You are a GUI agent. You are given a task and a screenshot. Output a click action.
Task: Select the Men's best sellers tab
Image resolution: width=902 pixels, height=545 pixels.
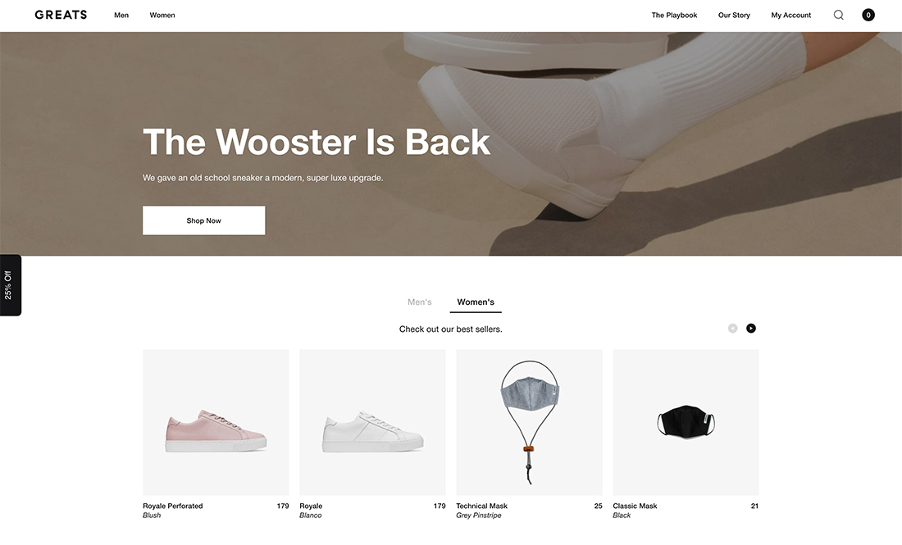point(419,302)
